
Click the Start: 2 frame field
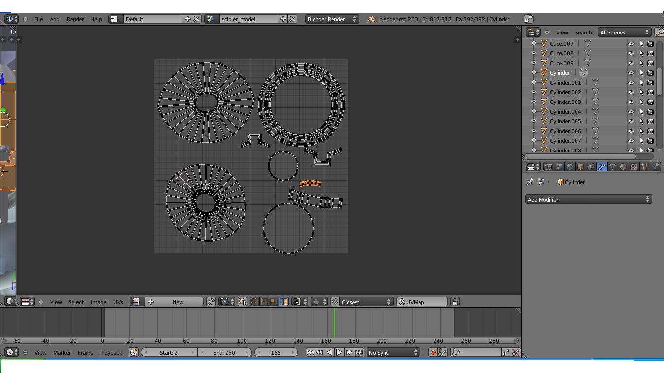169,353
